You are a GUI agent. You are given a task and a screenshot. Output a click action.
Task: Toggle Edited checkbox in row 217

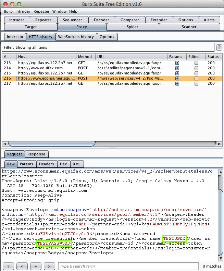point(196,83)
